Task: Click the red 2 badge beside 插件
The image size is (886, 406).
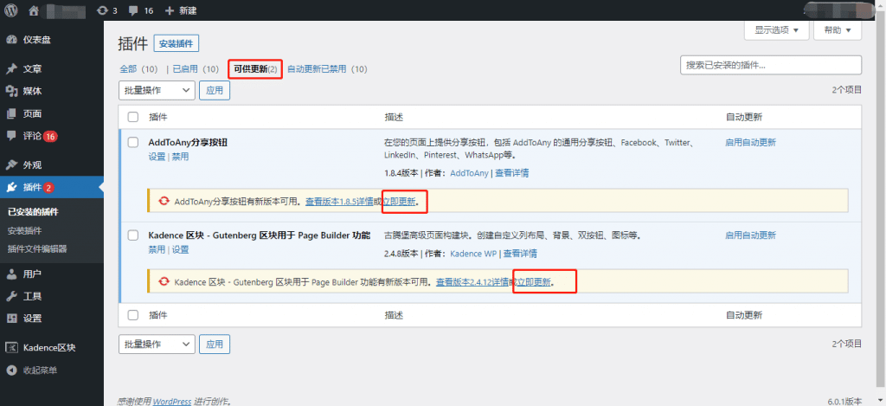Action: [x=48, y=187]
